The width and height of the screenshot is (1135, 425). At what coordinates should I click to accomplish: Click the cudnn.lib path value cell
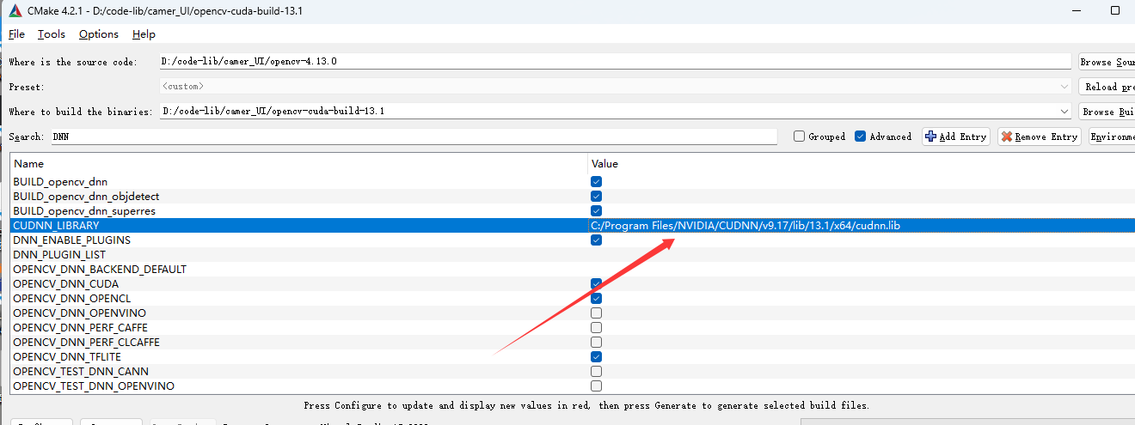pos(861,226)
